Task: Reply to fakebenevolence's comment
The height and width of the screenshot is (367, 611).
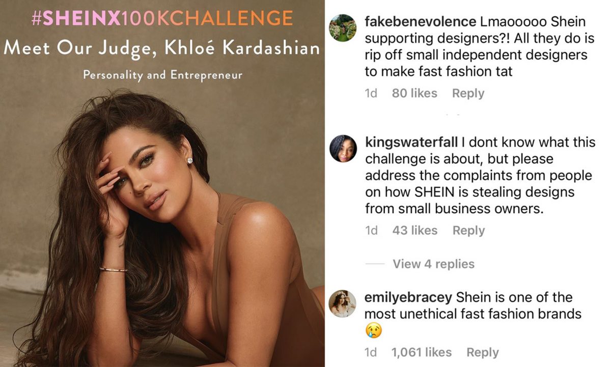Action: click(468, 93)
